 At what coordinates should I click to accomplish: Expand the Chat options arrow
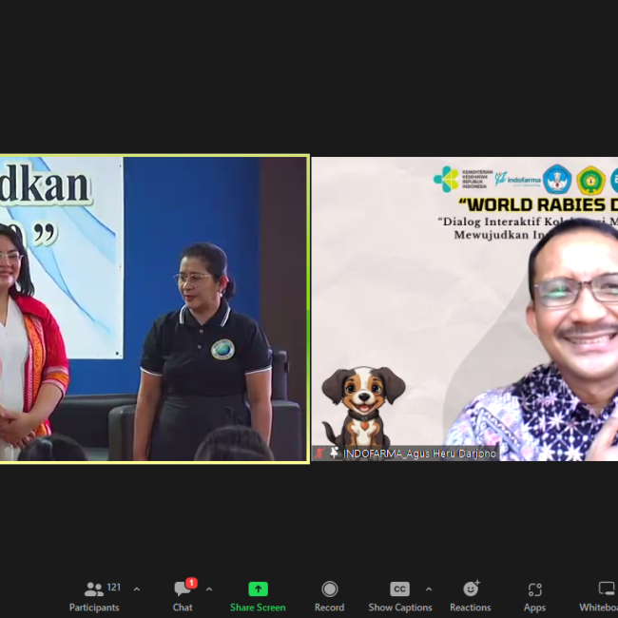[x=209, y=589]
